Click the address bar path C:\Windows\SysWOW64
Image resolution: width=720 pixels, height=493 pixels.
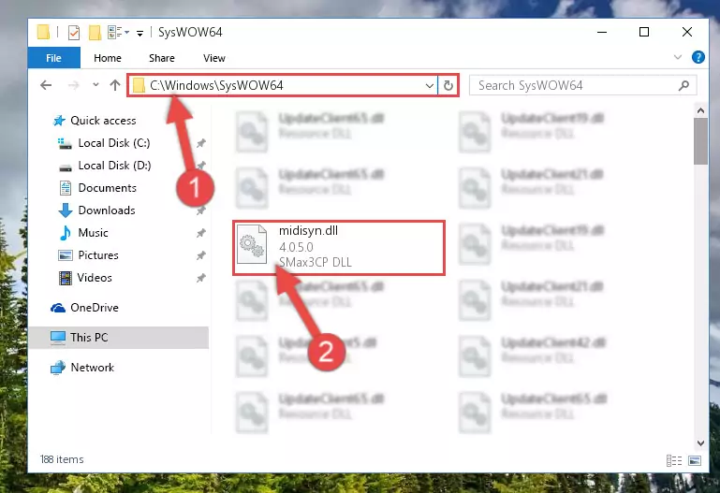coord(216,85)
